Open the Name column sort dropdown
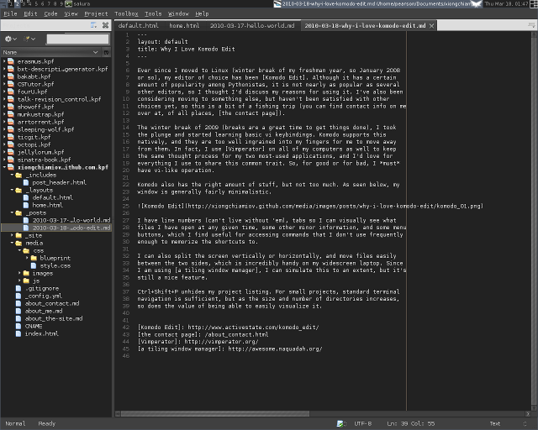This screenshot has height=430, width=538. click(95, 52)
